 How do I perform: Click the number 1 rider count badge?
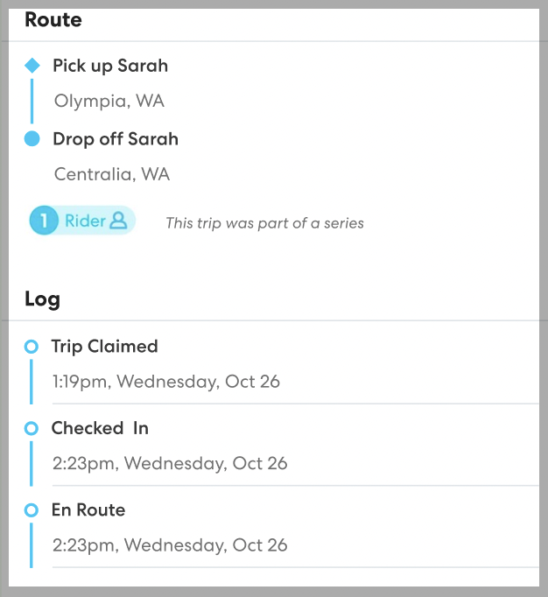[43, 221]
